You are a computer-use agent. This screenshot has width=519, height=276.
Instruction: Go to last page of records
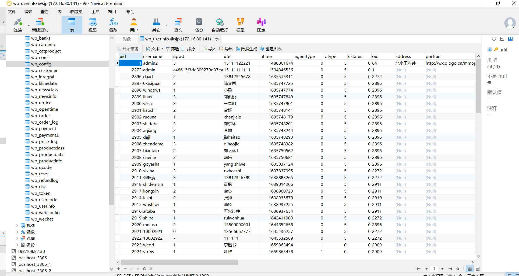click(450, 269)
